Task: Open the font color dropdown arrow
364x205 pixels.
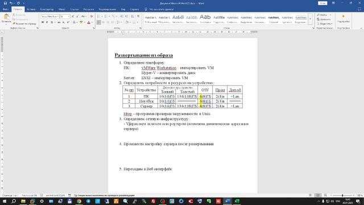Action: click(92, 22)
